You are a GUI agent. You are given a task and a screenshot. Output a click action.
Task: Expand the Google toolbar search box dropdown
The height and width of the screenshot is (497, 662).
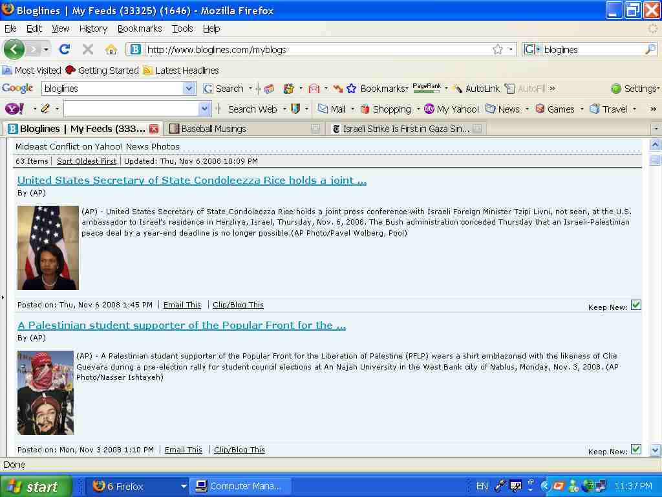(x=189, y=89)
